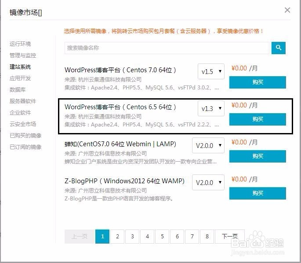Screen dimensions: 301x263
Task: Expand v1.3 version dropdown for Centos 6.5
Action: 211,108
